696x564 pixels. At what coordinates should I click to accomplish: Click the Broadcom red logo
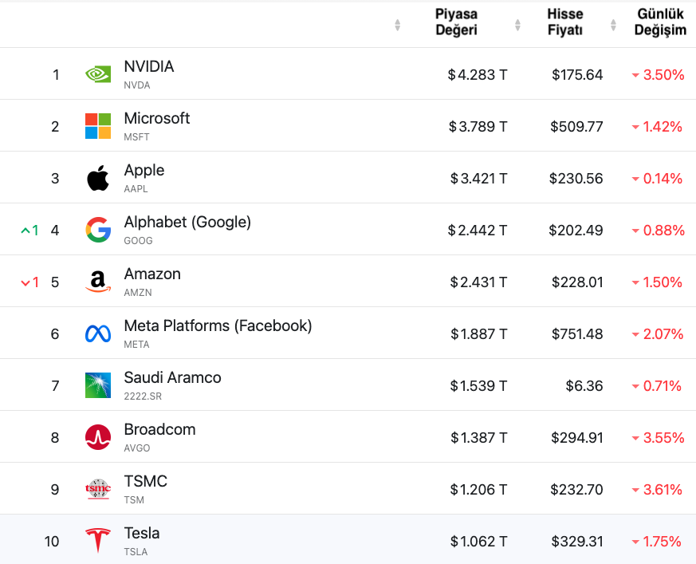click(98, 437)
